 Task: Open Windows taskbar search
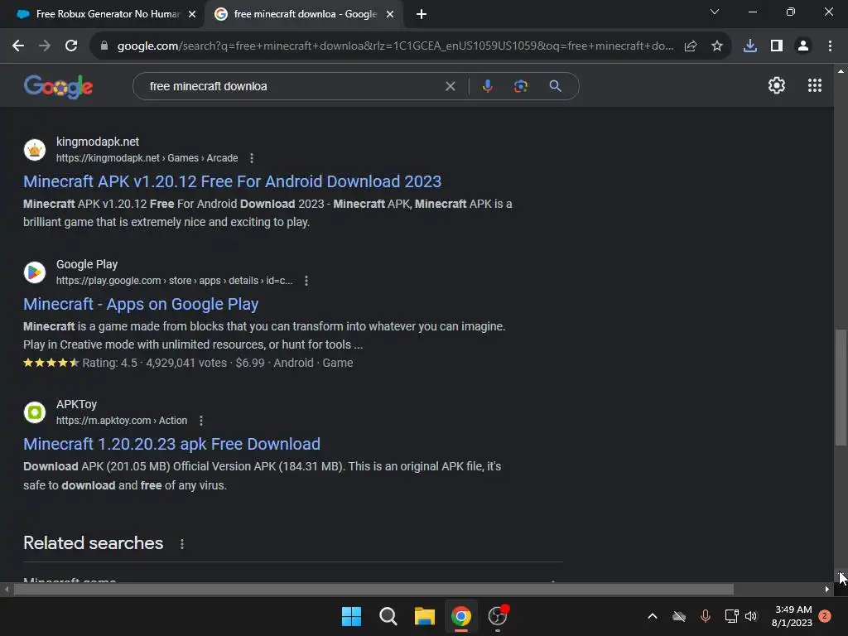point(388,616)
